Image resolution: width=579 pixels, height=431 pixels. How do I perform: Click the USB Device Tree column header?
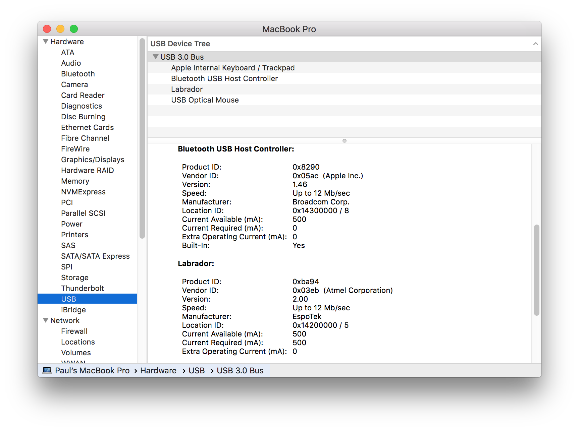(344, 44)
